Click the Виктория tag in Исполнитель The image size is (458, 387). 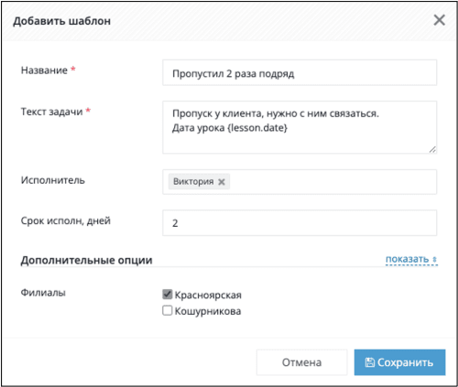coord(193,181)
